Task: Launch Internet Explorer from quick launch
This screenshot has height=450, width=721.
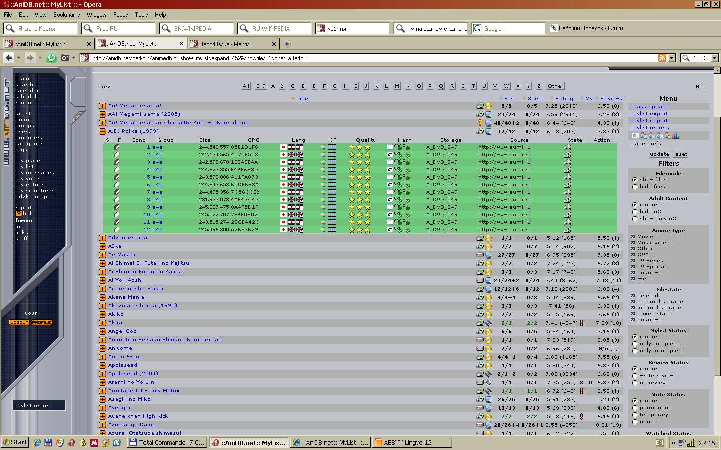Action: (x=37, y=442)
